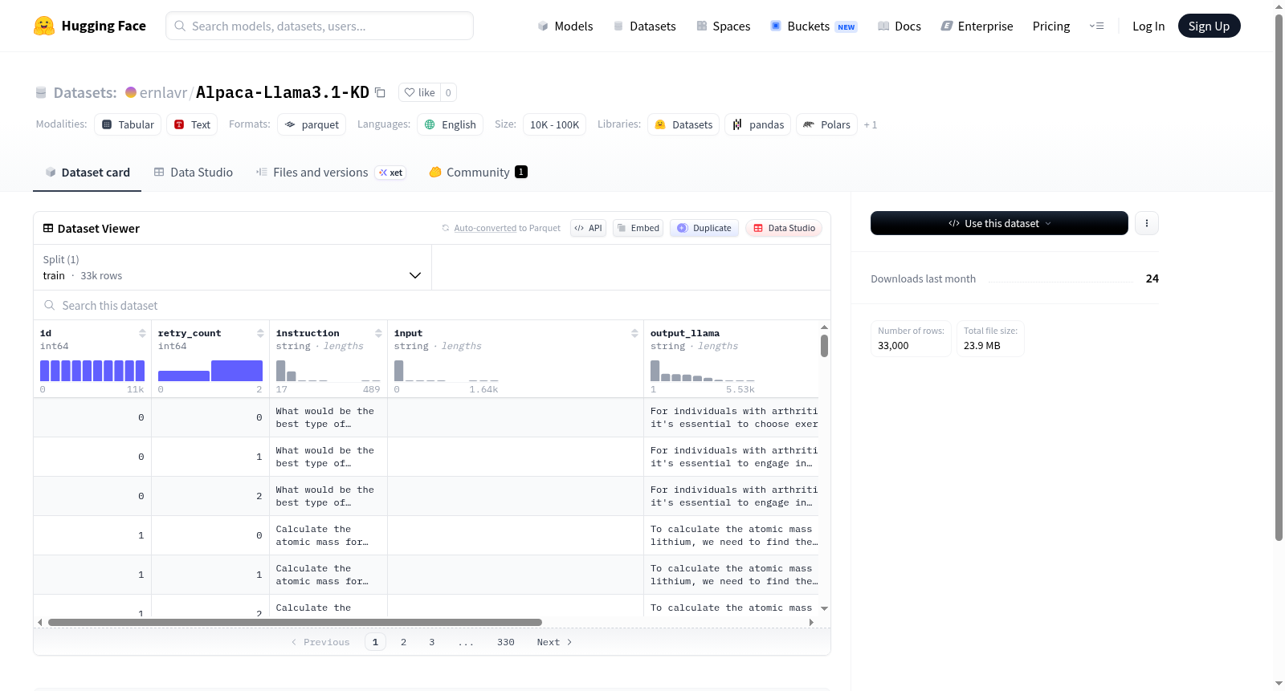
Task: Click the Embed button in the Dataset Viewer
Action: [x=638, y=228]
